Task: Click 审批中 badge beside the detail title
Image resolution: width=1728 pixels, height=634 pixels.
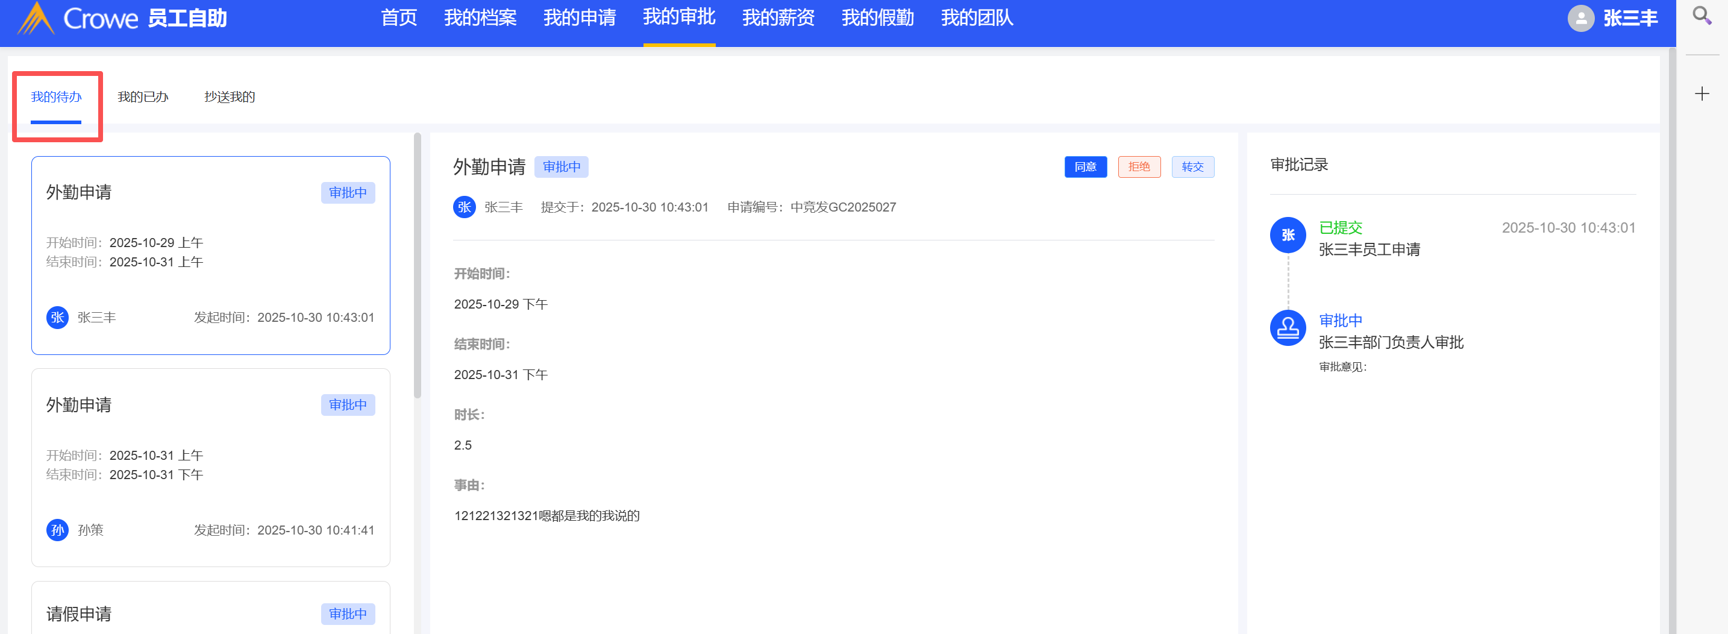Action: (x=562, y=166)
